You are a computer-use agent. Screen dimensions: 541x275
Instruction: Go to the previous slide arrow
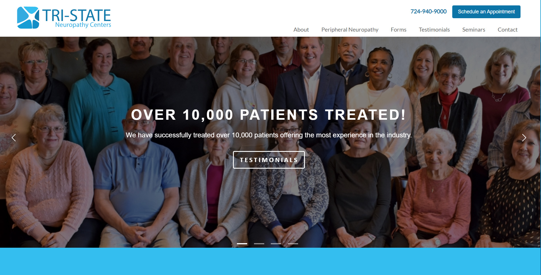14,138
